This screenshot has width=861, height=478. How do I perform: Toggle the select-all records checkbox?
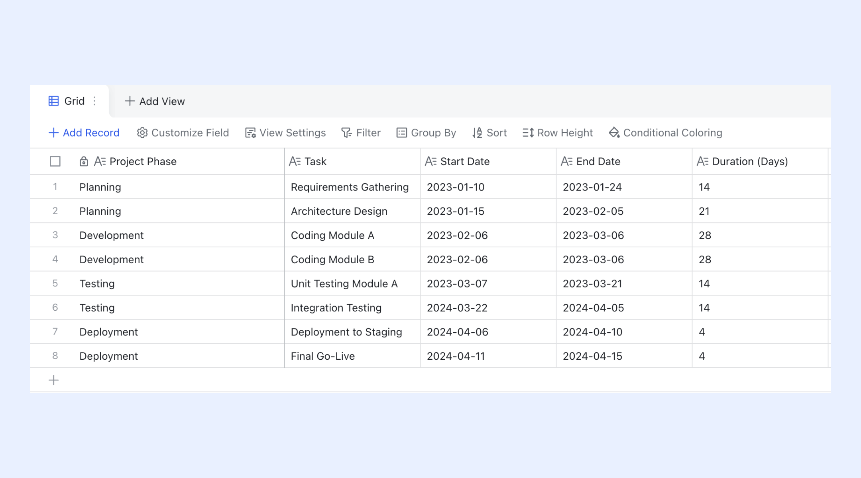[x=55, y=161]
